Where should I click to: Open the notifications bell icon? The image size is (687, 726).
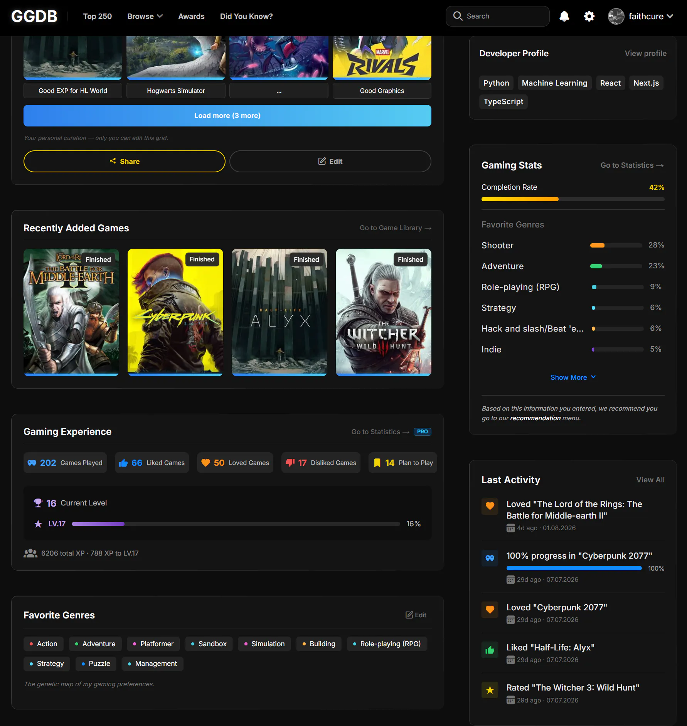[564, 16]
